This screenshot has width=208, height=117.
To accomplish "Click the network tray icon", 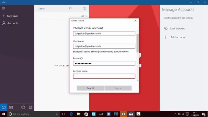I will (x=183, y=114).
